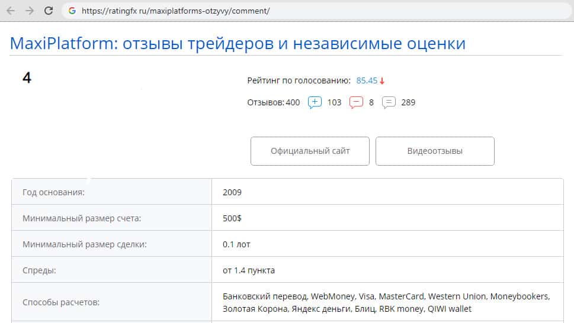Click the Отзывов: 400 total label

274,102
